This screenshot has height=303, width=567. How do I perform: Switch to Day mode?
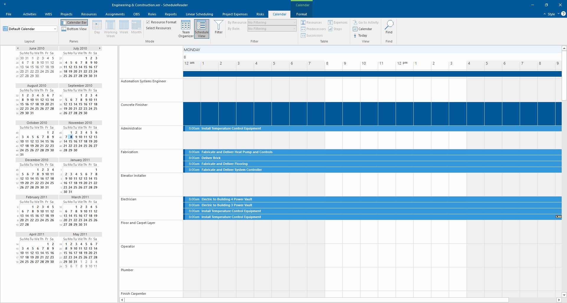[x=97, y=27]
